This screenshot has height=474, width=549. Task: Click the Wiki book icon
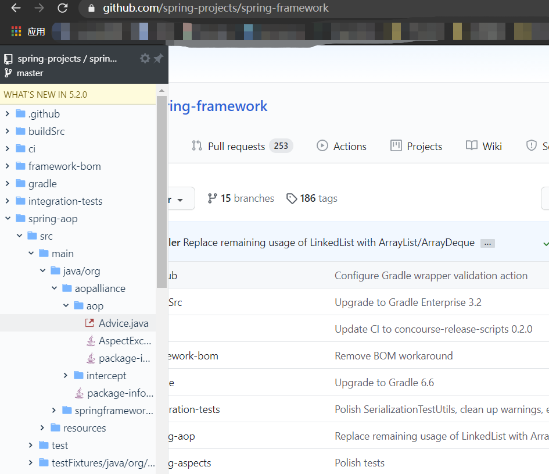(472, 145)
